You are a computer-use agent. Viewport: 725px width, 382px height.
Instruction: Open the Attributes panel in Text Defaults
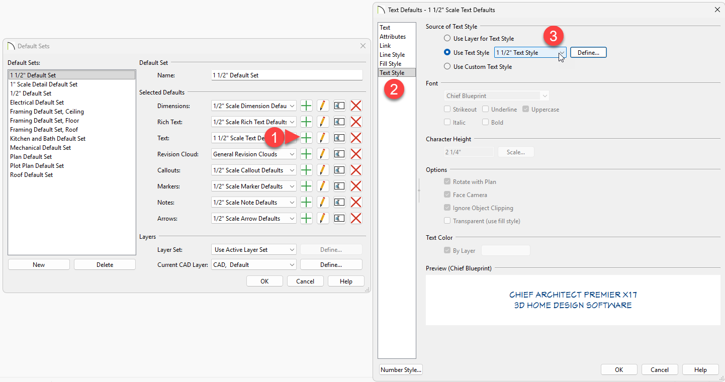tap(393, 37)
